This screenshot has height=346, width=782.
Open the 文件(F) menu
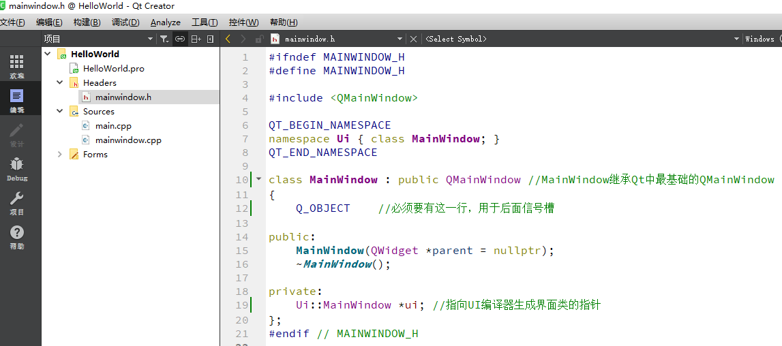tap(12, 22)
